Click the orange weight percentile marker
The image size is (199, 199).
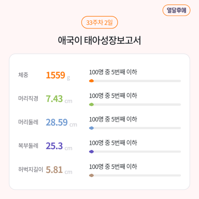coord(91,81)
